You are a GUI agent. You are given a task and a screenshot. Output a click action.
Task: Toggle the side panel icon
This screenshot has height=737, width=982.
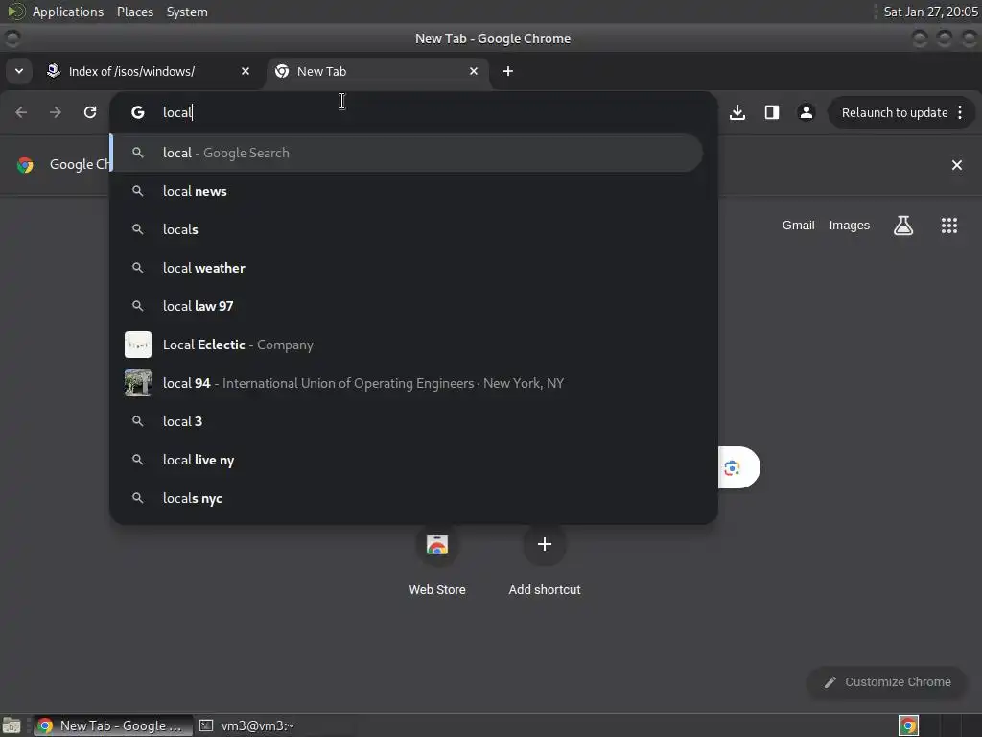[772, 112]
